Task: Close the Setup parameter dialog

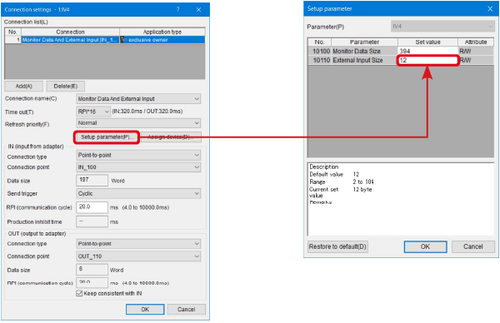Action: (x=490, y=9)
